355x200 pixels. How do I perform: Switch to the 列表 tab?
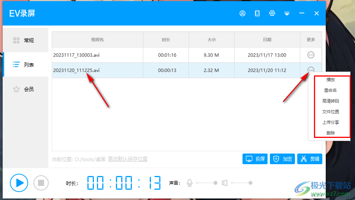tap(25, 64)
